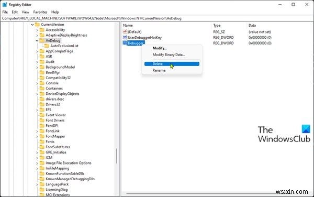
Task: Click the Audit folder icon
Action: [42, 62]
